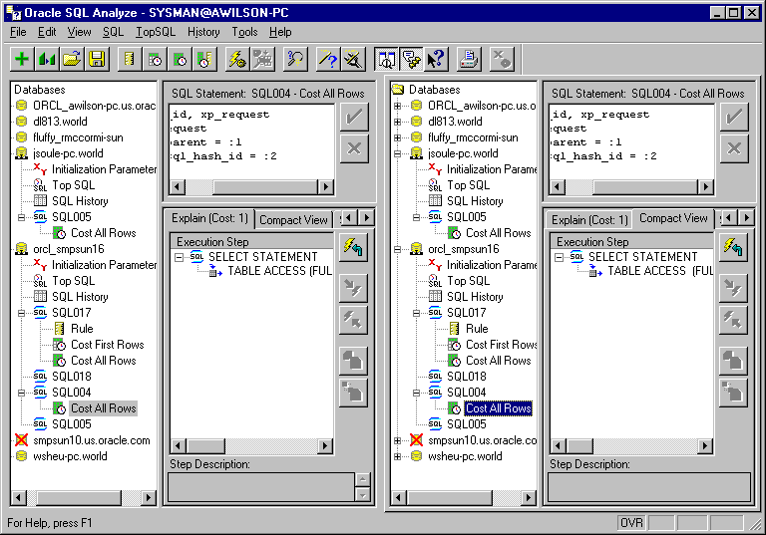Switch to Compact View tab in left pane

pos(293,219)
